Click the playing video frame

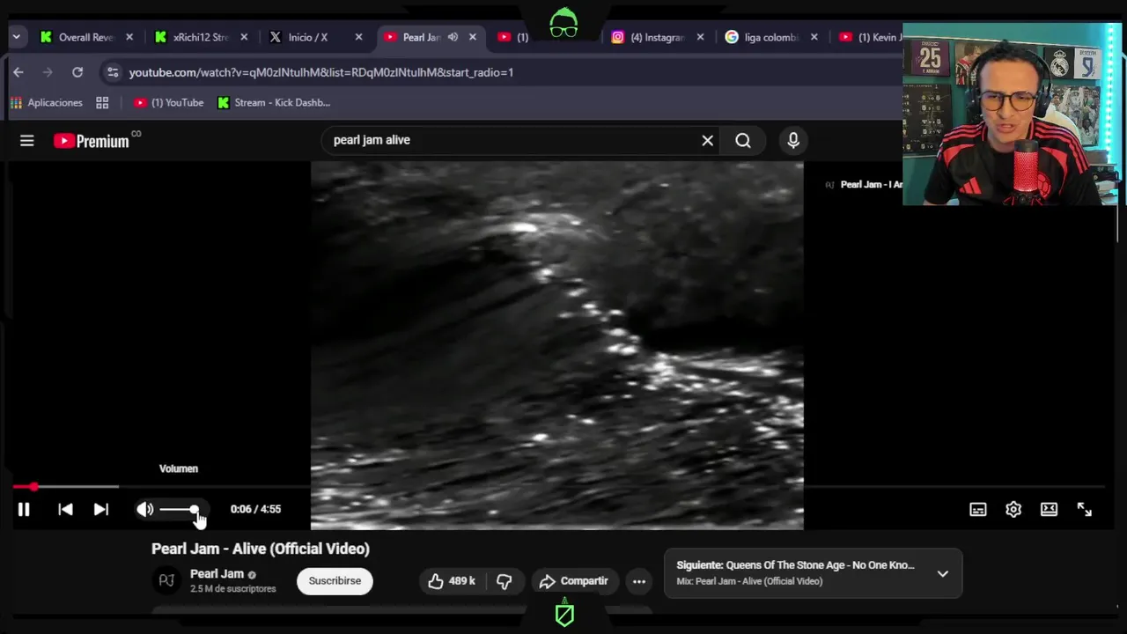coord(556,345)
